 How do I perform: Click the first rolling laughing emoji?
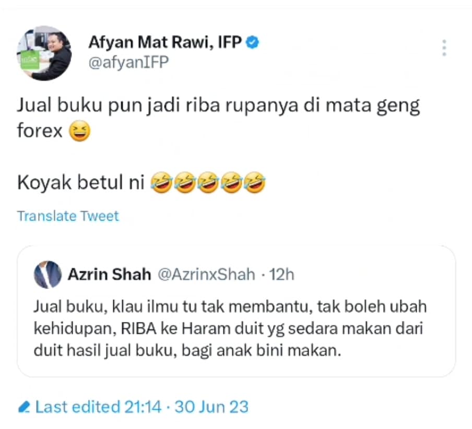pyautogui.click(x=162, y=182)
